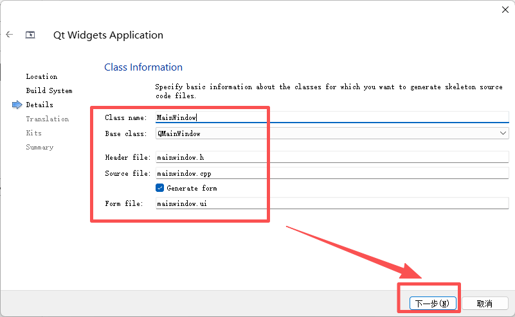Click the wizard window icon beside the title
The width and height of the screenshot is (515, 317).
pyautogui.click(x=30, y=35)
